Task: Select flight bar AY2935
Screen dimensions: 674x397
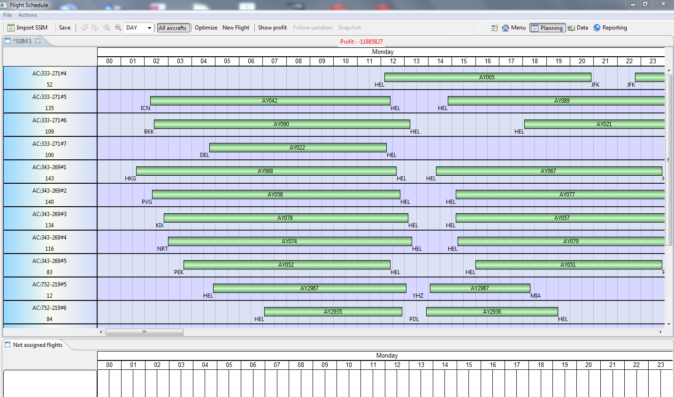Action: point(333,312)
